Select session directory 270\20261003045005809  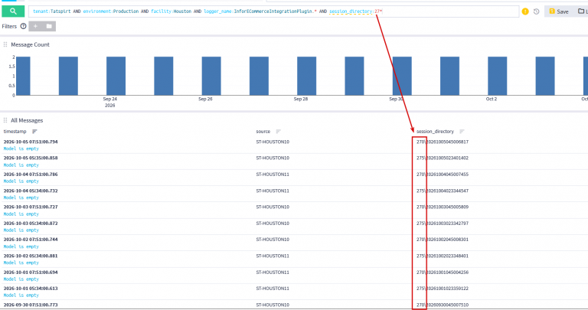tap(443, 207)
